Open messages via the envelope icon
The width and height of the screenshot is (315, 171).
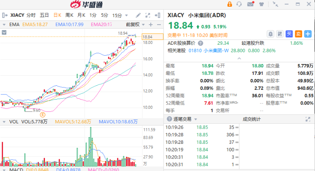(x=250, y=4)
